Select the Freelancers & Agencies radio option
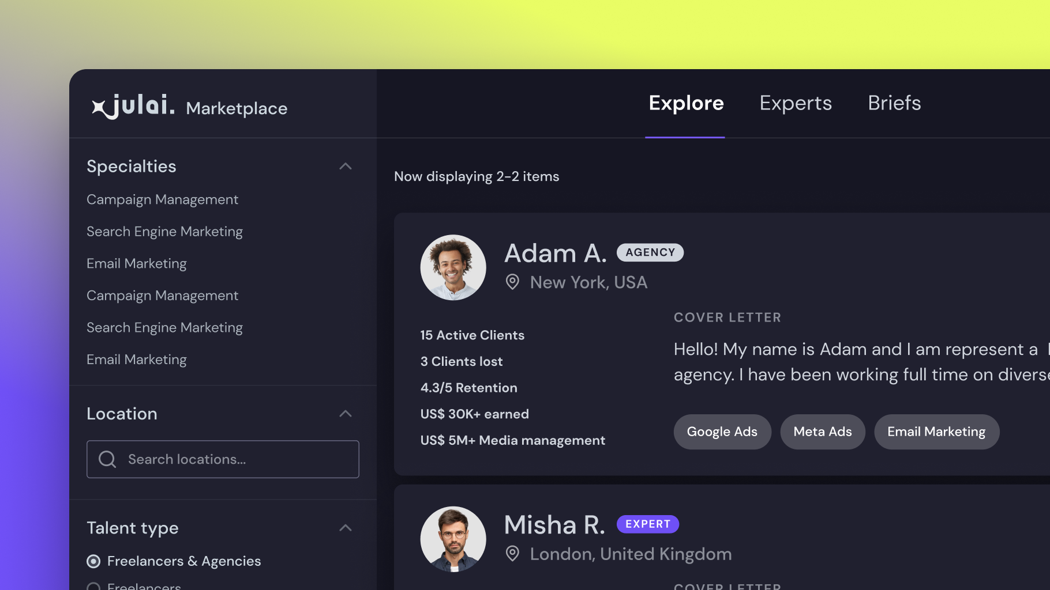 point(93,561)
